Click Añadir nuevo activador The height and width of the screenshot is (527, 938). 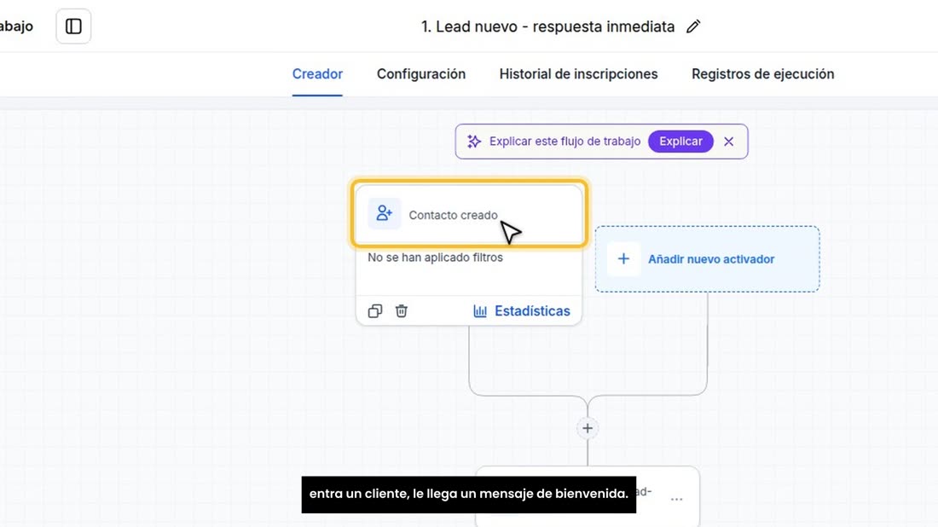click(707, 259)
